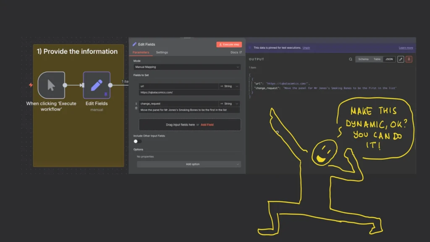Open the String type dropdown for url
The height and width of the screenshot is (242, 430).
(229, 86)
